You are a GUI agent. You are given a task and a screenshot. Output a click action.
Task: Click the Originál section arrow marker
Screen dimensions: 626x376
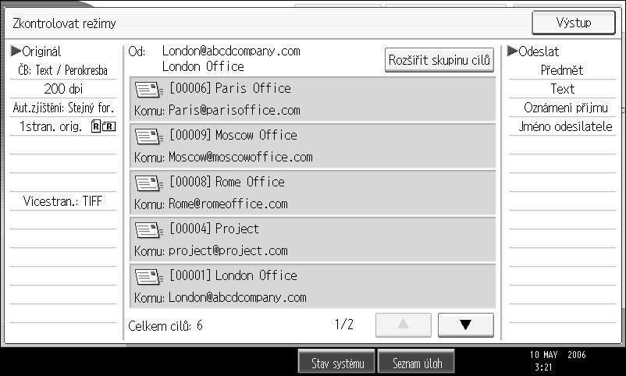16,51
